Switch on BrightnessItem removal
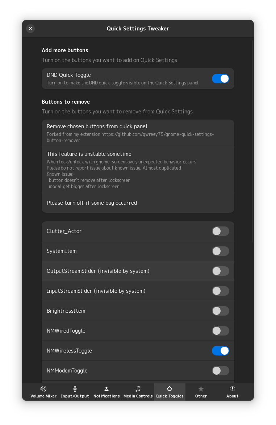Screen dimensions: 276x425 tap(220, 311)
